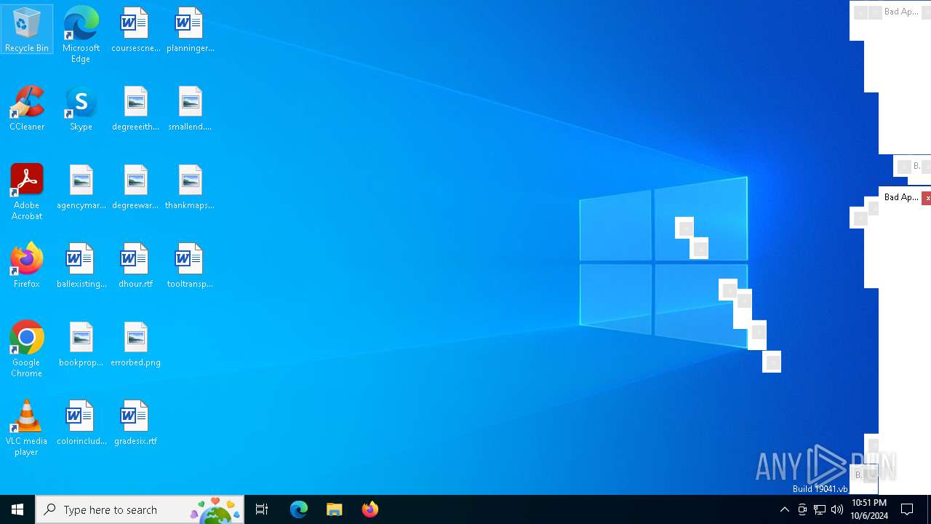Select the agencymar image file icon

pos(81,186)
